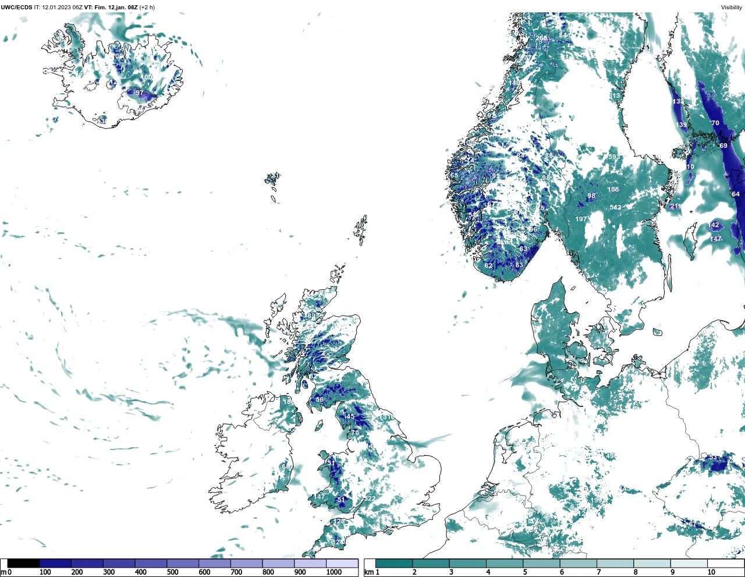
Task: Click the '84' value near the top edge
Action: click(x=563, y=35)
